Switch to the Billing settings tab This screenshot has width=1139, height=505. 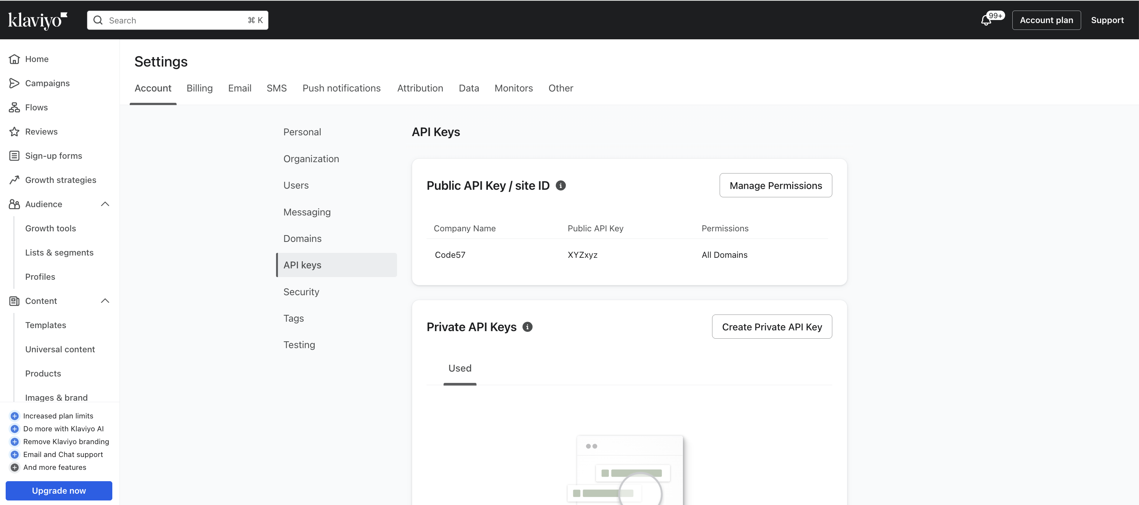[x=199, y=88]
